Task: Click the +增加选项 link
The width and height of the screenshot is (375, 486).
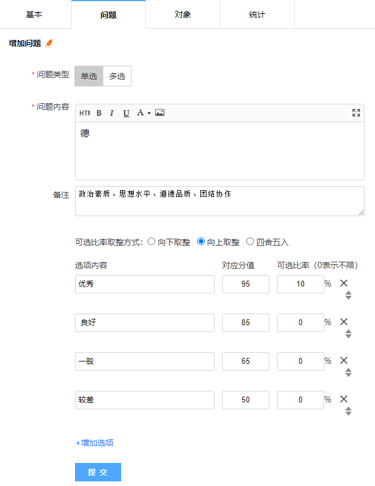Action: pos(95,443)
